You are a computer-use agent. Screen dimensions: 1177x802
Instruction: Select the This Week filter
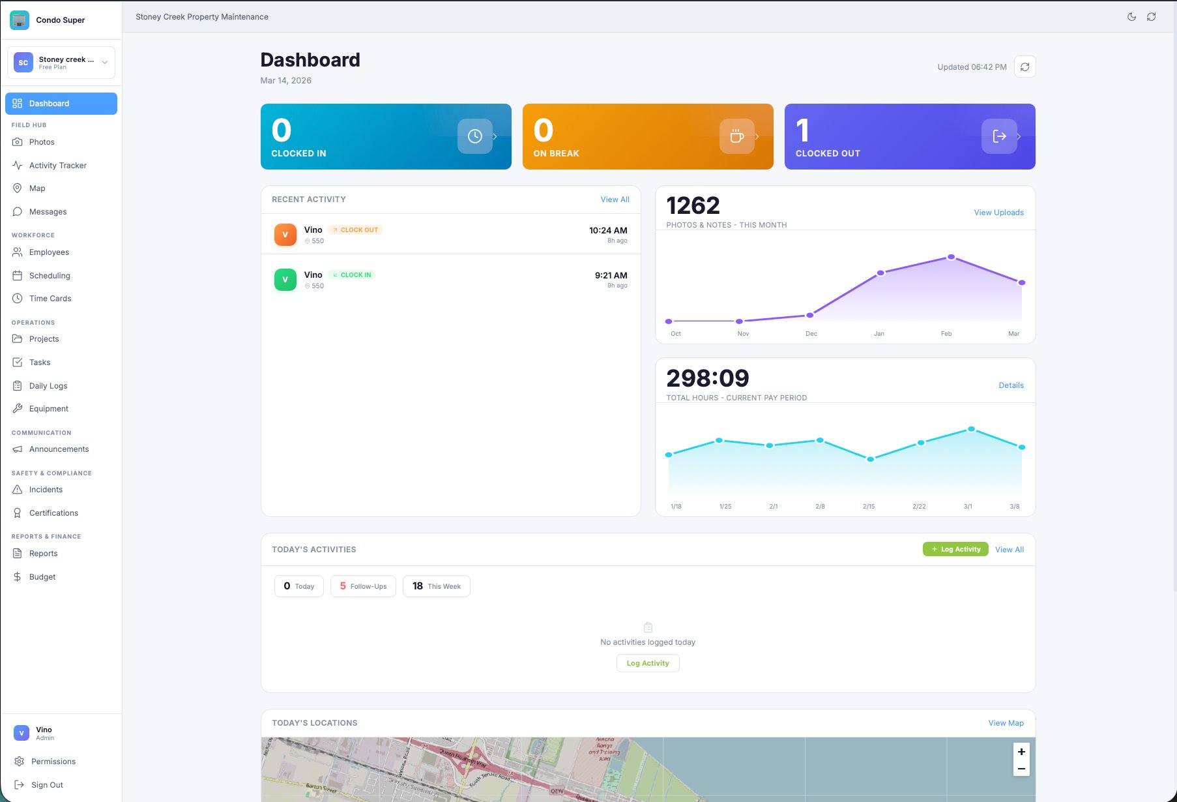tap(437, 586)
